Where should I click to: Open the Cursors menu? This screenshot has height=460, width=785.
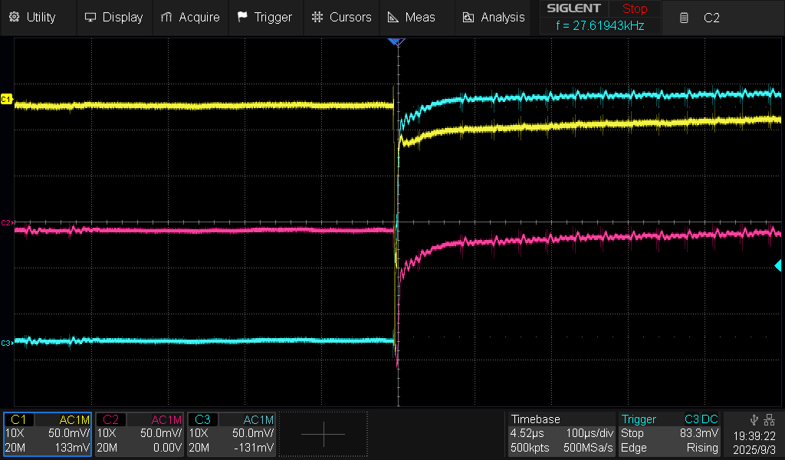tap(342, 17)
